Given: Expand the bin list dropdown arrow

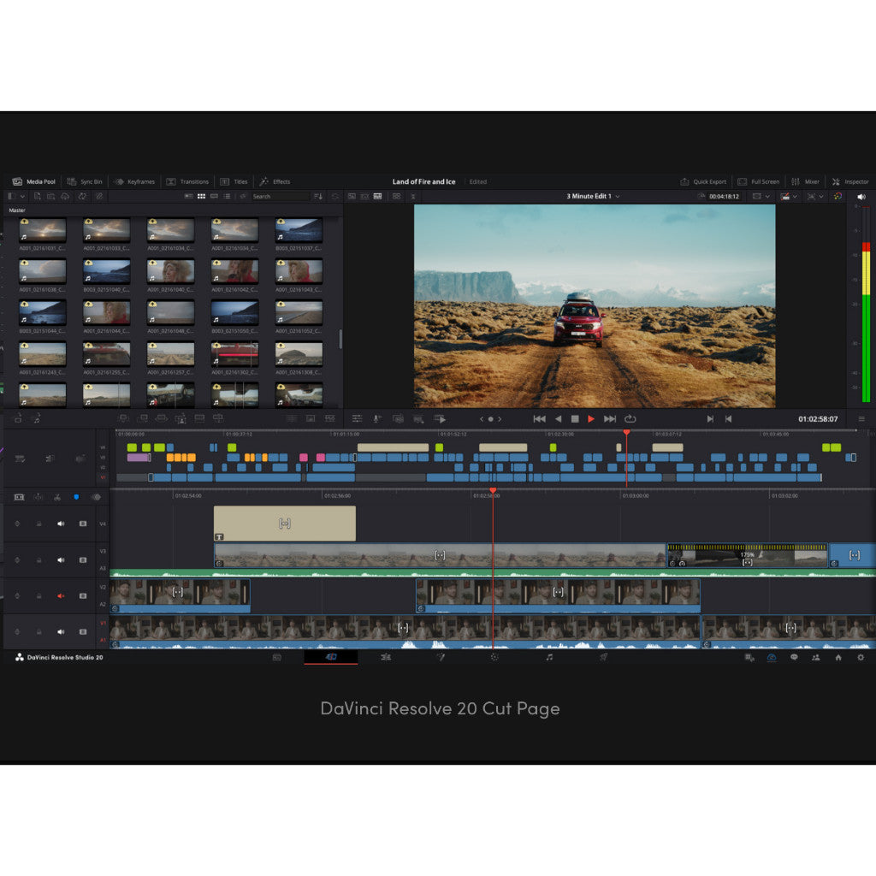Looking at the screenshot, I should [x=23, y=196].
